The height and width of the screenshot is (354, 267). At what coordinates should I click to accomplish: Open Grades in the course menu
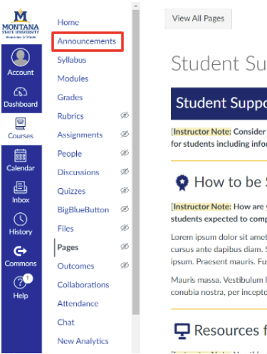click(x=70, y=98)
